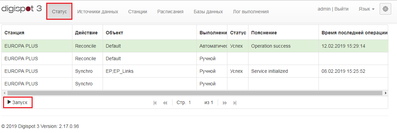Open the Источники данных tab

click(98, 12)
